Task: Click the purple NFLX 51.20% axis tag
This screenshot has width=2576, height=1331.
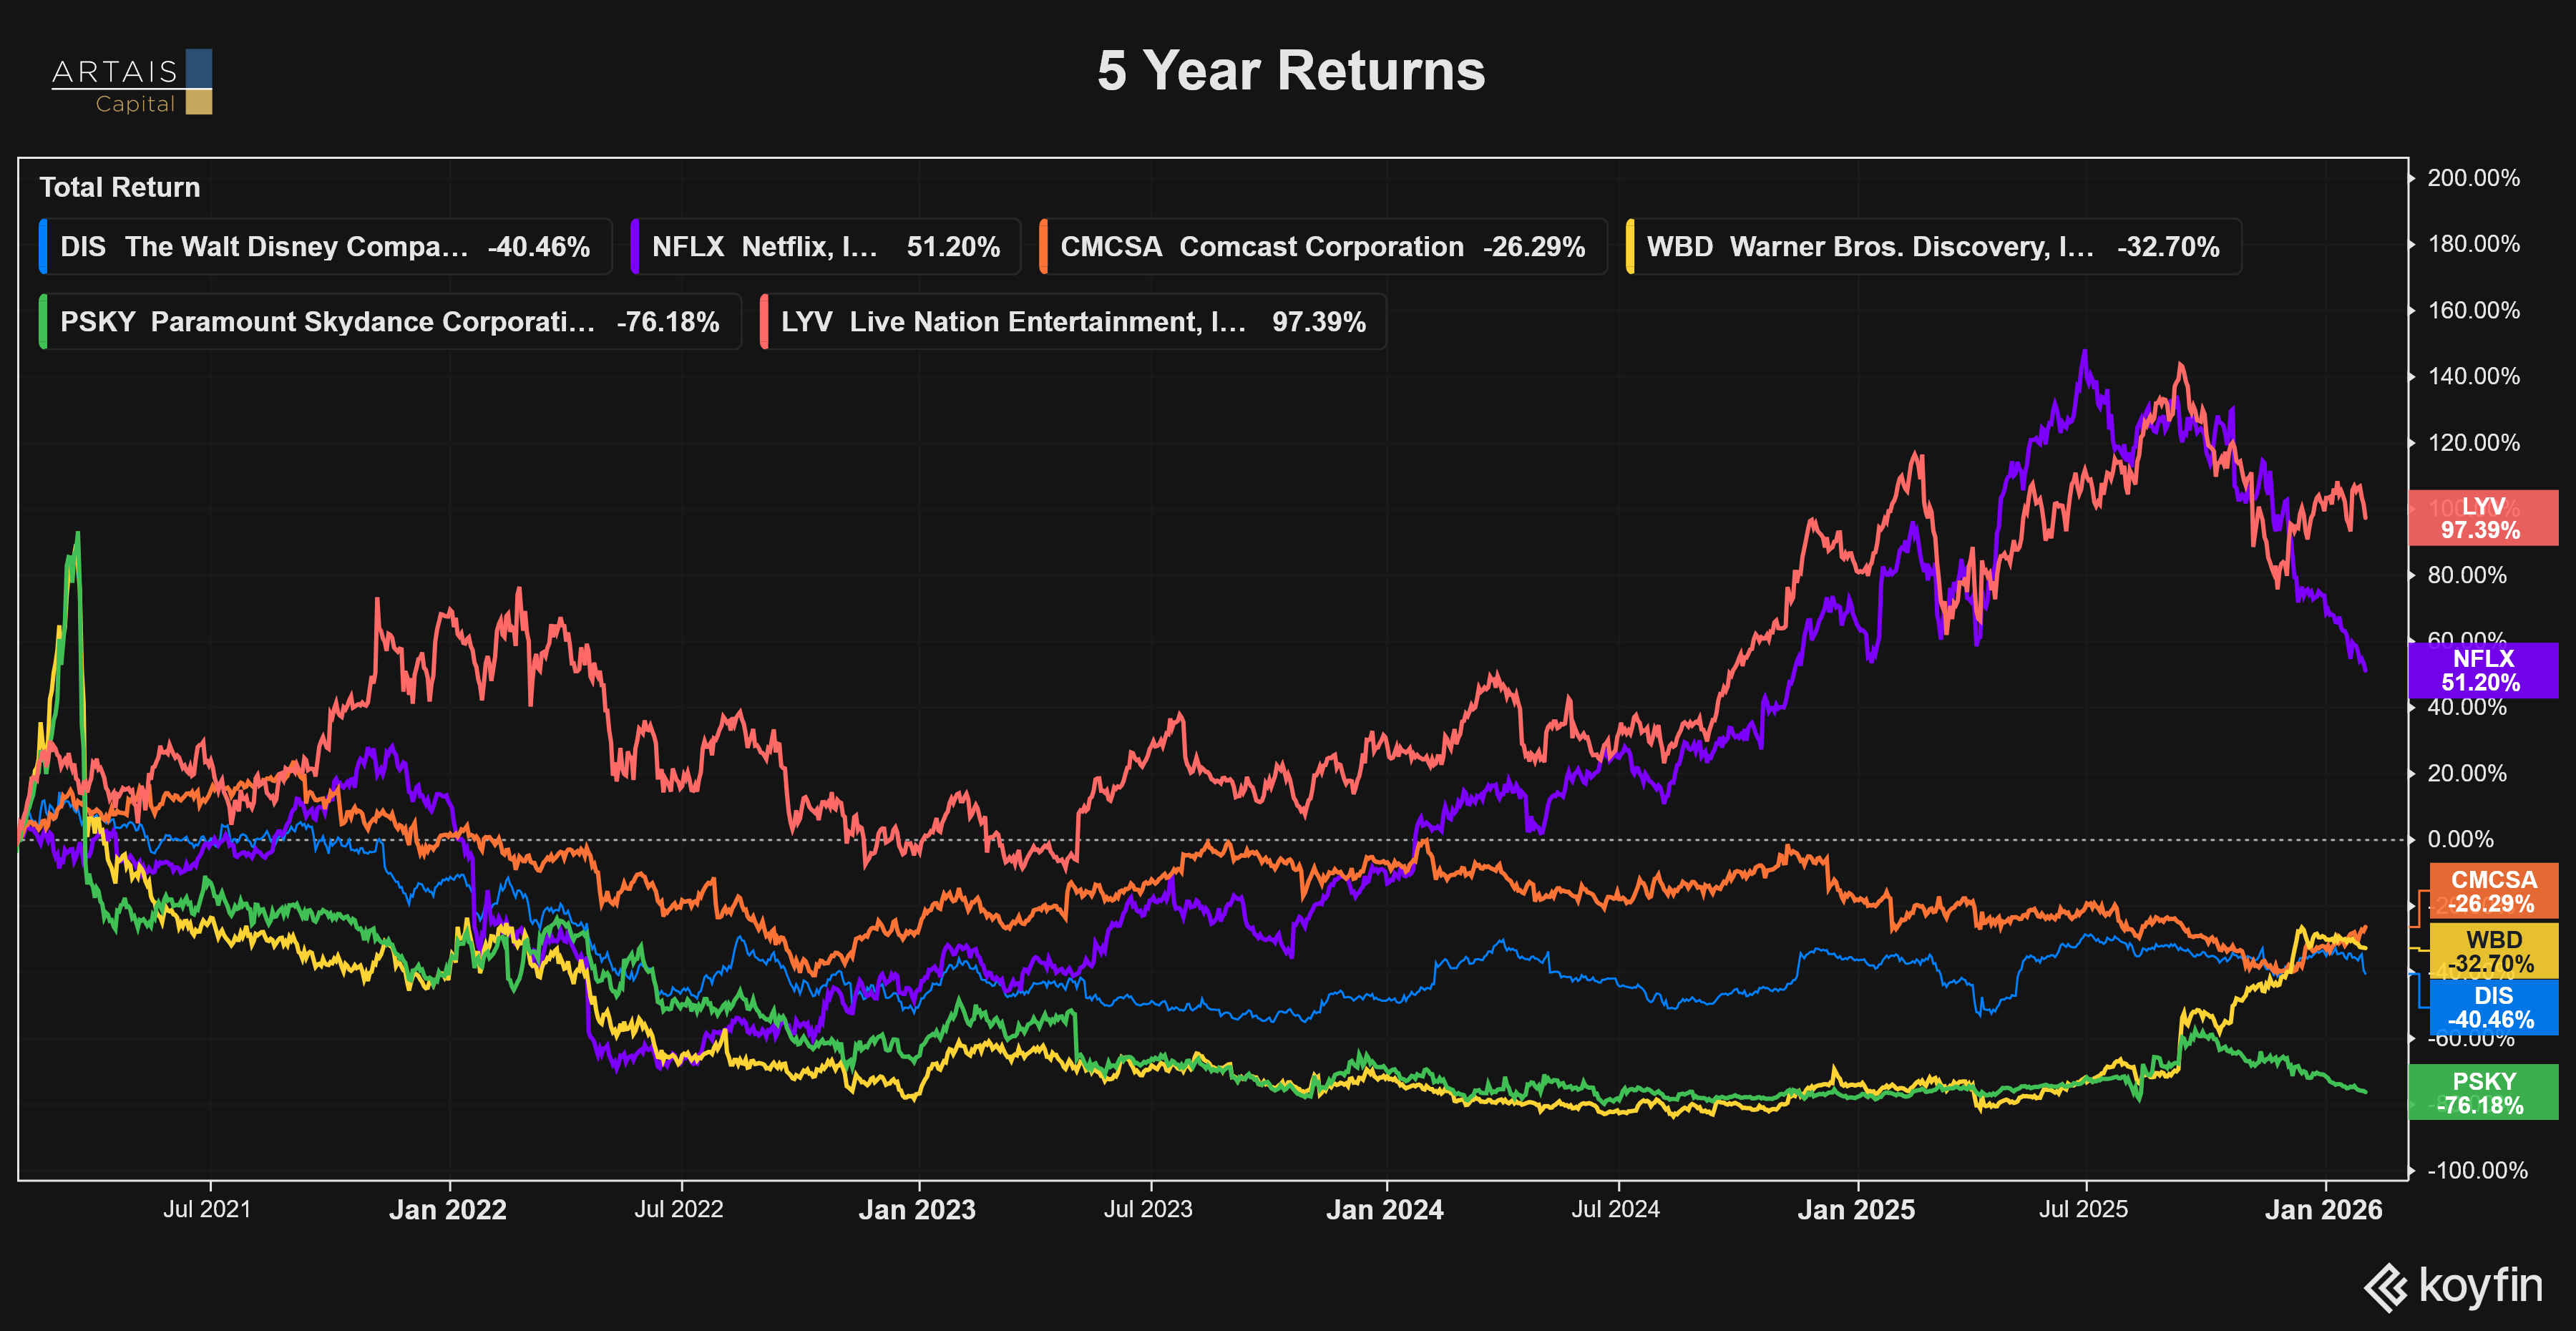Action: (x=2482, y=671)
